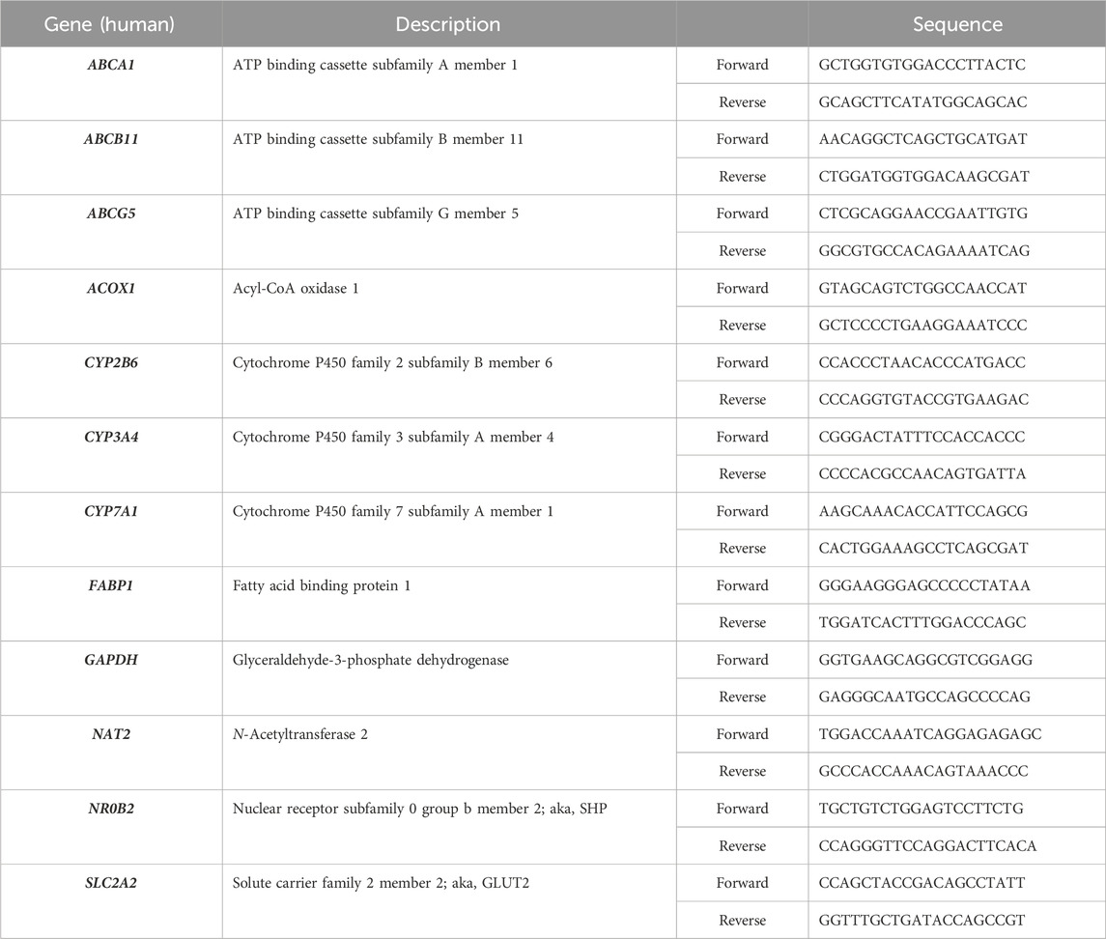
Task: Click 'Reverse' in the SLC2A2 row
Action: [742, 920]
